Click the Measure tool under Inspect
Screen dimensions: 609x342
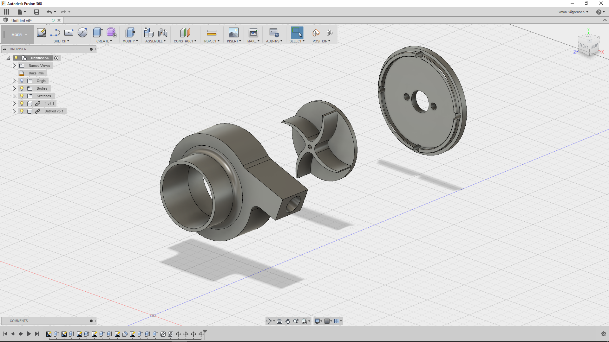point(211,33)
